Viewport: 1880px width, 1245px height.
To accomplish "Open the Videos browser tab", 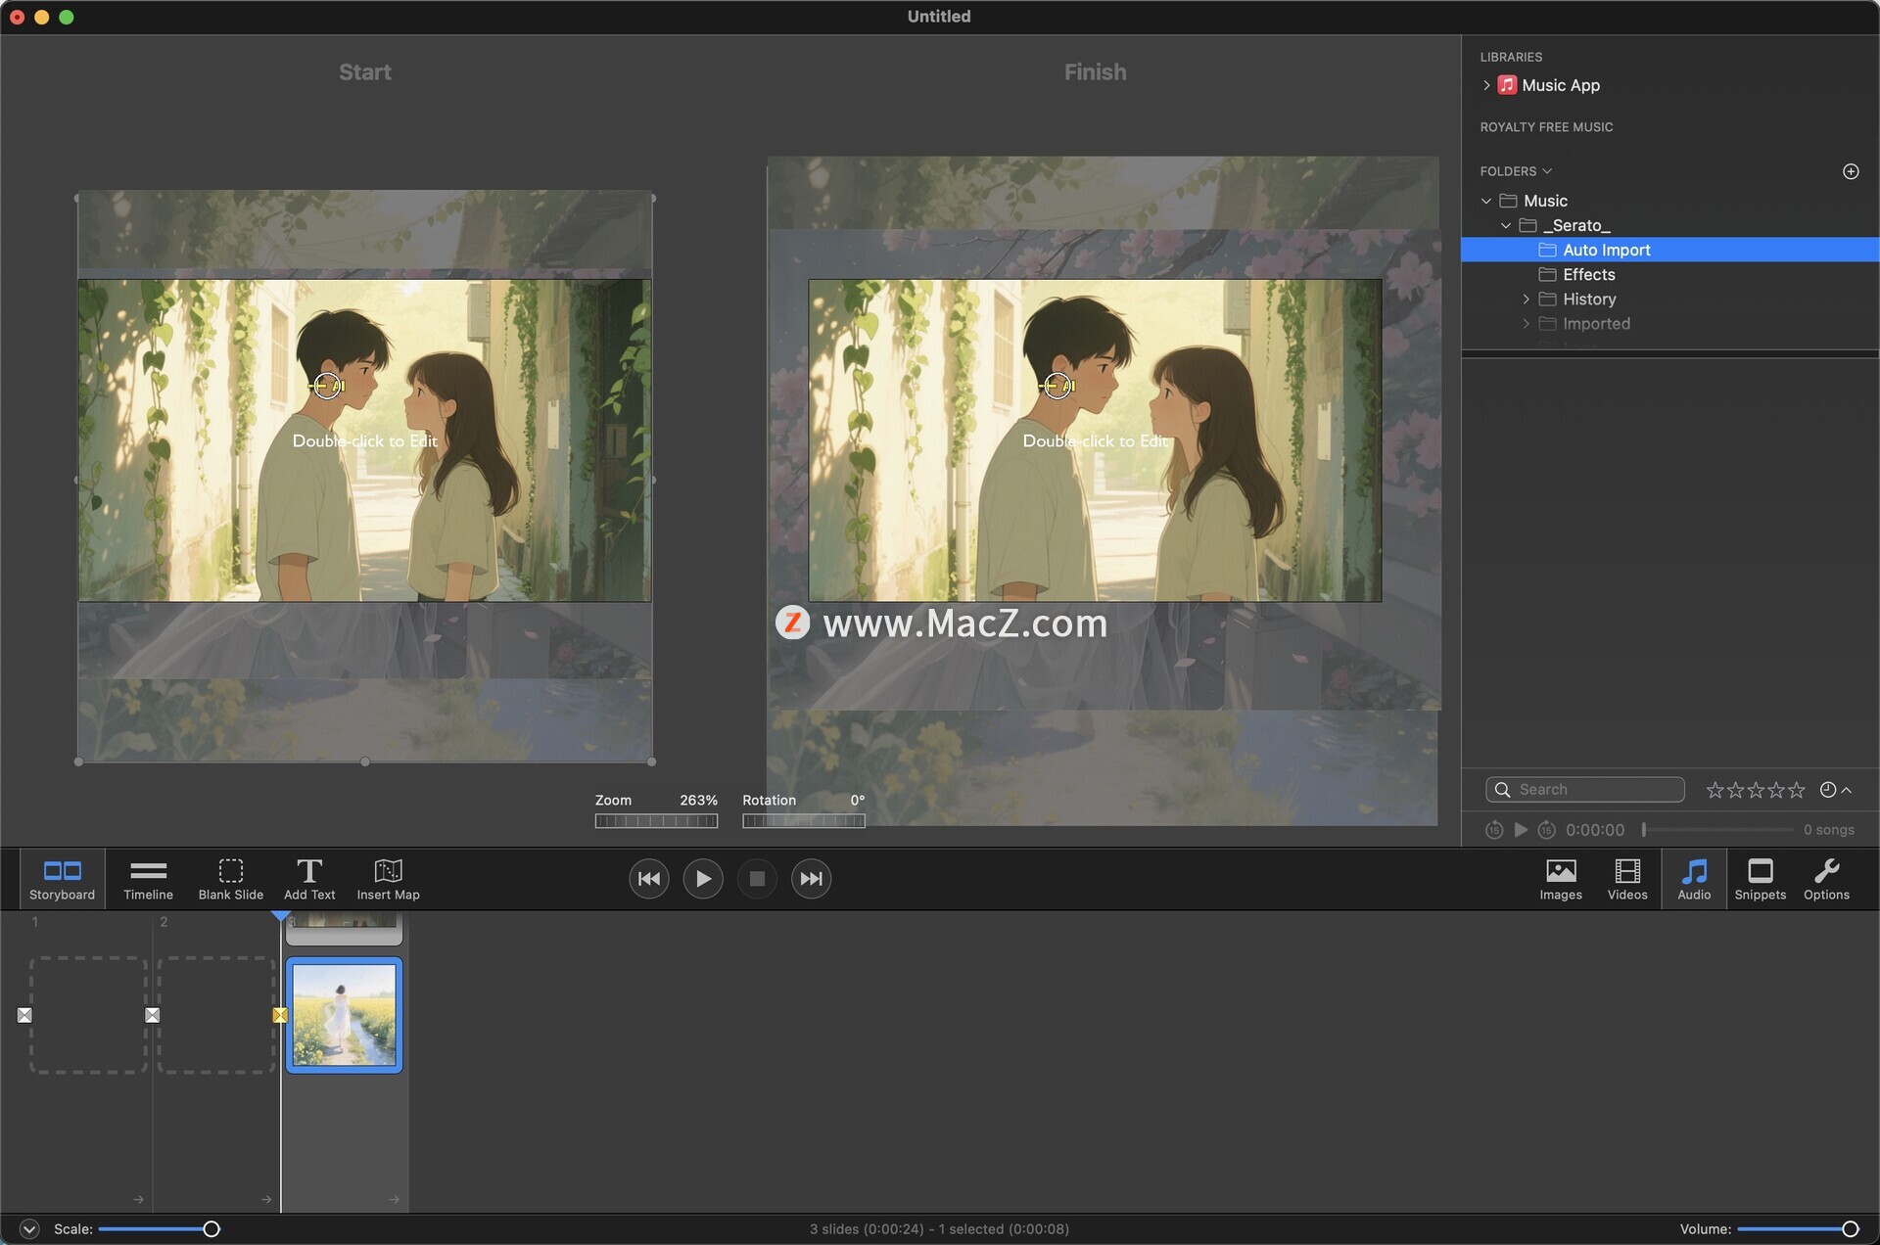I will pyautogui.click(x=1627, y=879).
